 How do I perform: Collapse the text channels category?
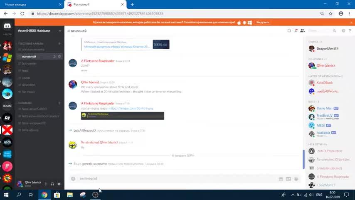(x=31, y=43)
